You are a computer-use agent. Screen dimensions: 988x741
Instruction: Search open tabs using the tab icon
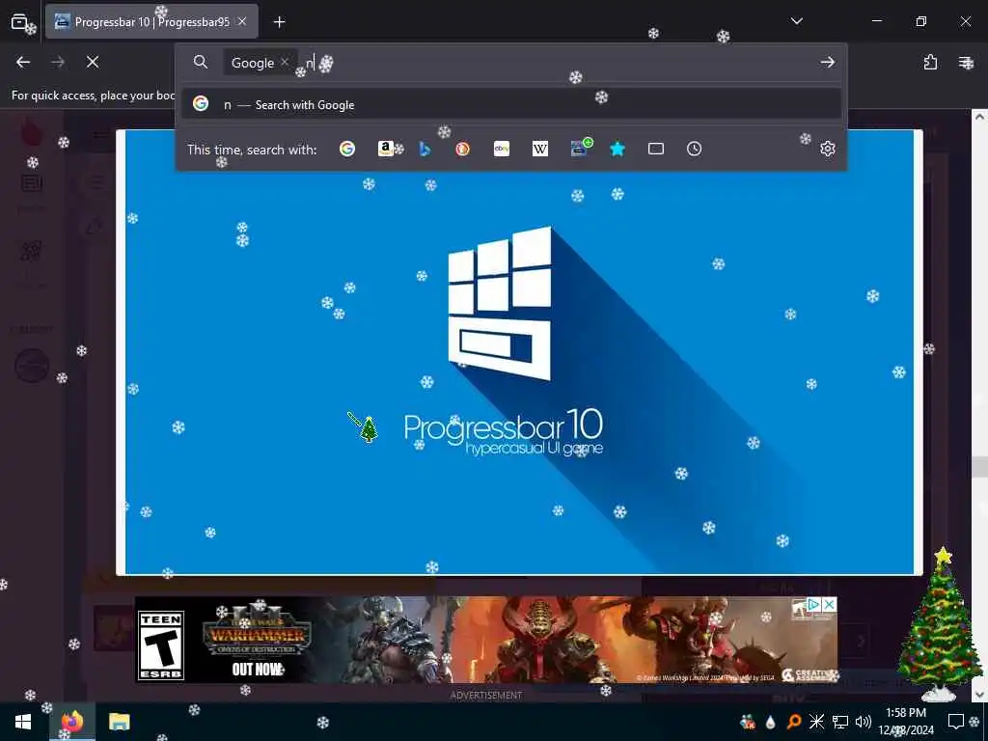(x=656, y=149)
